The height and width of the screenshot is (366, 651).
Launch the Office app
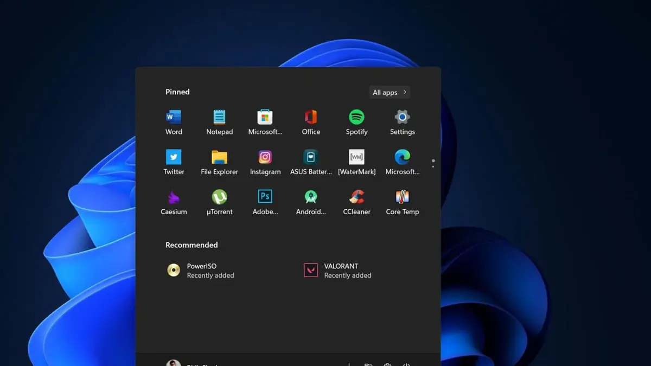(x=311, y=117)
